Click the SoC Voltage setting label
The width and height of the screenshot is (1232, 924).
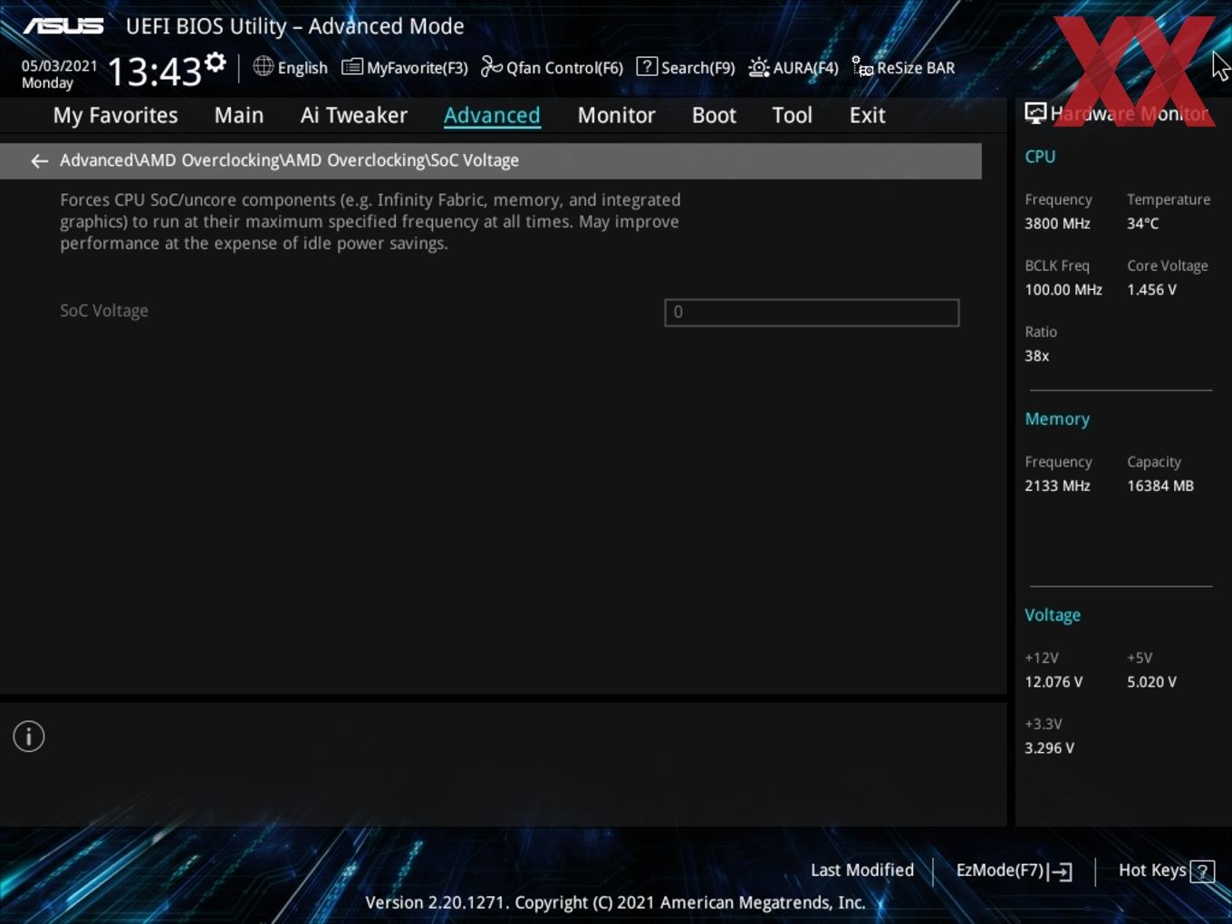(x=104, y=311)
